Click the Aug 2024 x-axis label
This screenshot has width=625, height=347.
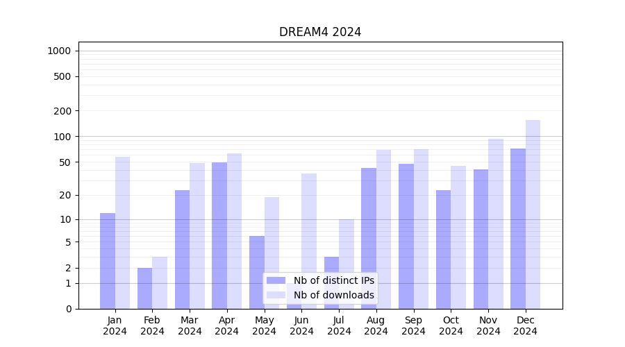376,325
